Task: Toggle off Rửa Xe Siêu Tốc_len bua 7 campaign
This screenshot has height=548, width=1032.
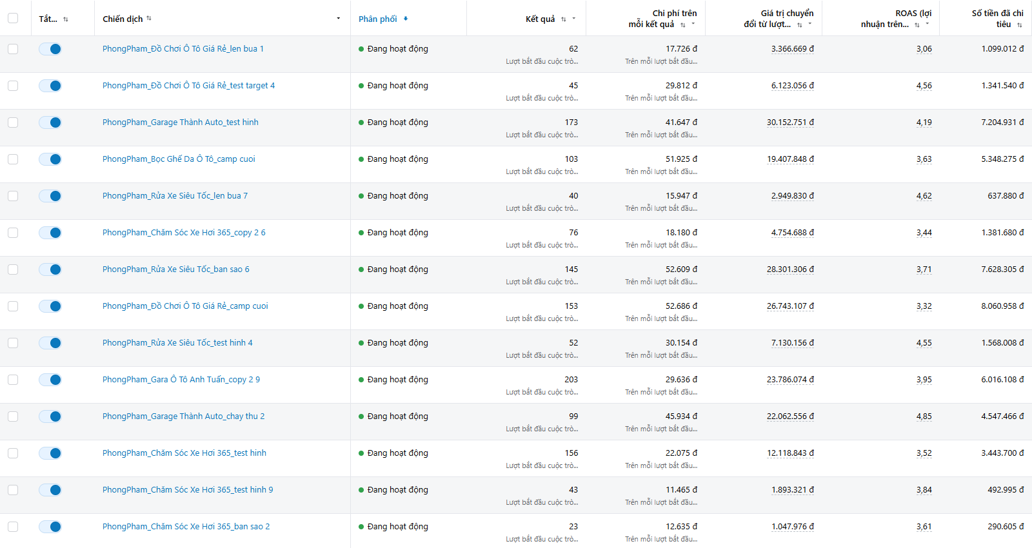Action: pyautogui.click(x=50, y=196)
